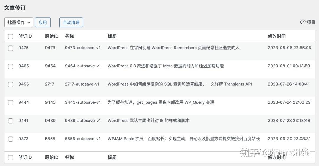This screenshot has height=166, width=319.
Task: Click the revision ID 9475 cell
Action: (x=23, y=48)
